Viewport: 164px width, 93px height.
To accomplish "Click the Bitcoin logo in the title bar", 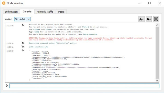I will click(x=4, y=3).
